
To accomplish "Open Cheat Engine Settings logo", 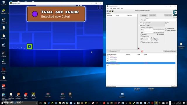I will click(175, 13).
